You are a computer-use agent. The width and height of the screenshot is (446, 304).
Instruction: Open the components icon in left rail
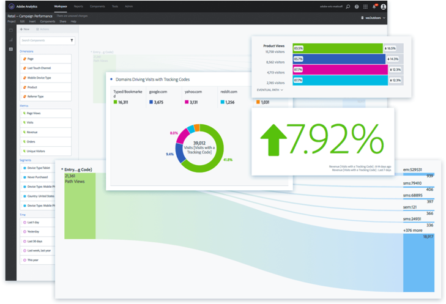click(11, 49)
